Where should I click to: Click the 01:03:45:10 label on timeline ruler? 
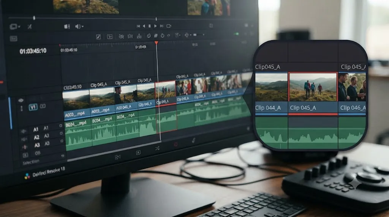69,50
